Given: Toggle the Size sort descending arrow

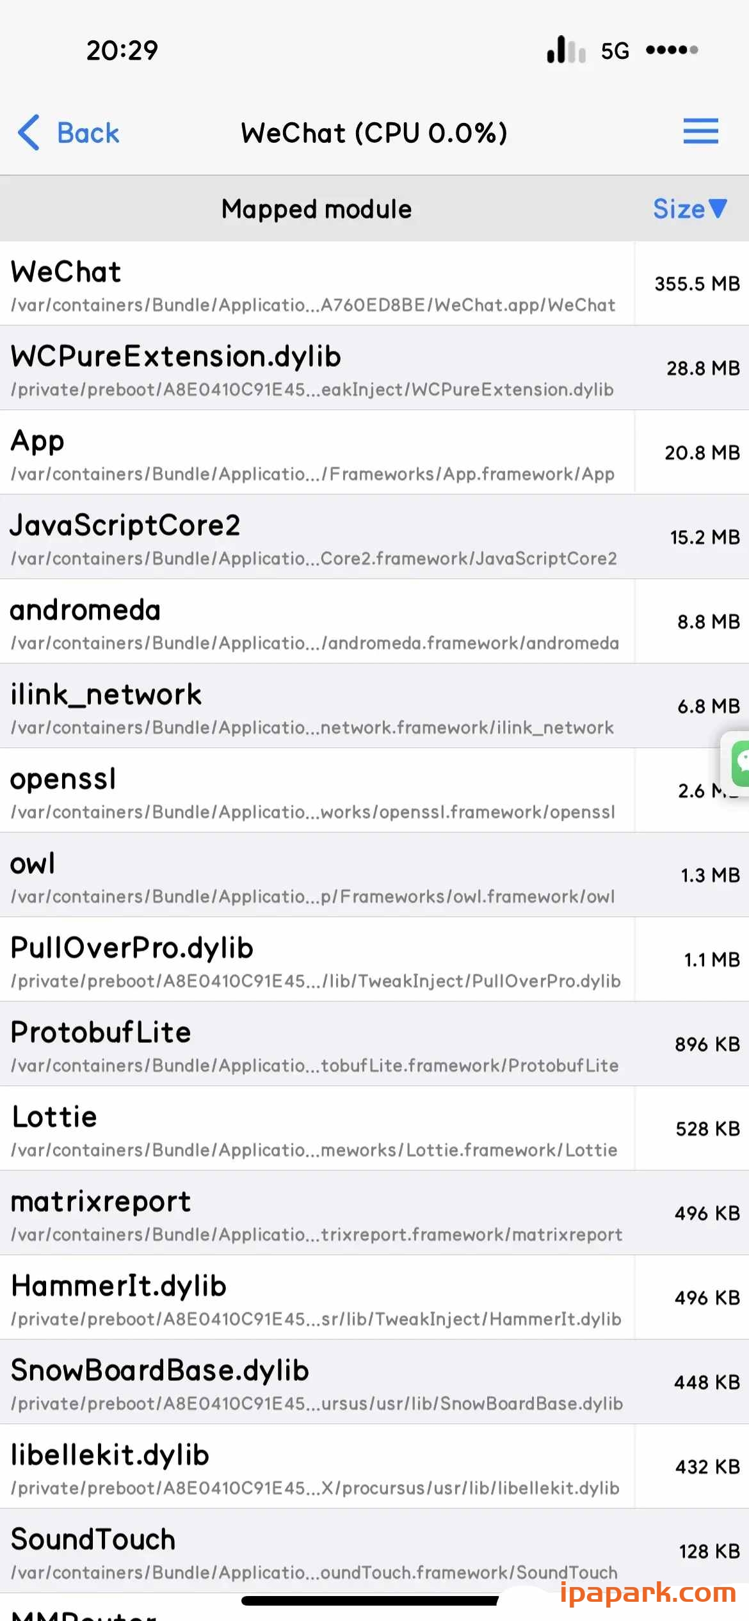Looking at the screenshot, I should pyautogui.click(x=718, y=208).
